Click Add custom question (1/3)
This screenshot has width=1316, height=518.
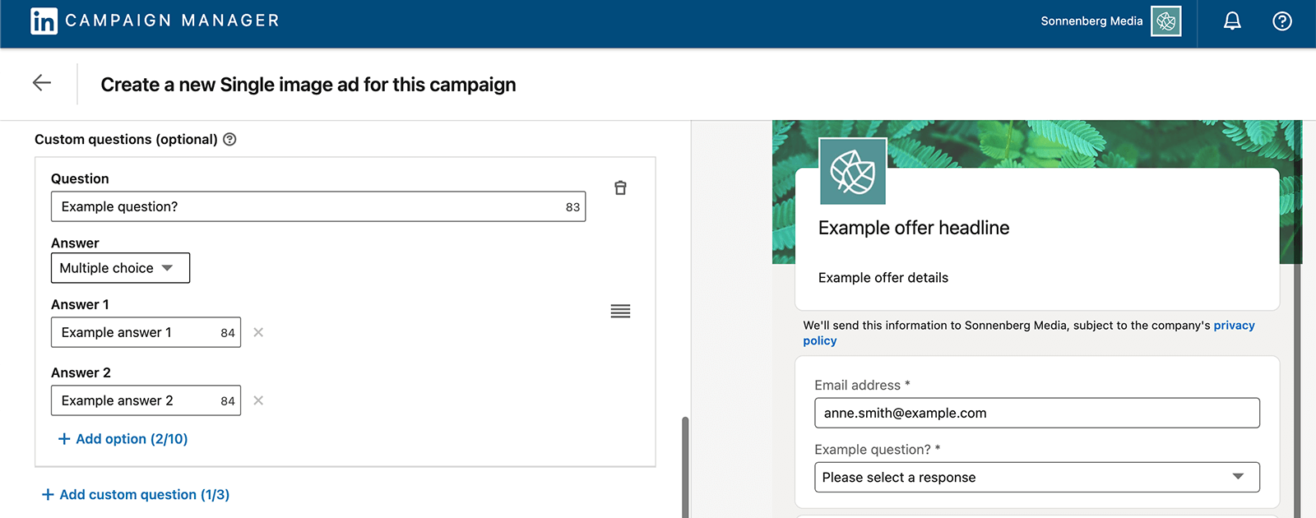[x=135, y=494]
